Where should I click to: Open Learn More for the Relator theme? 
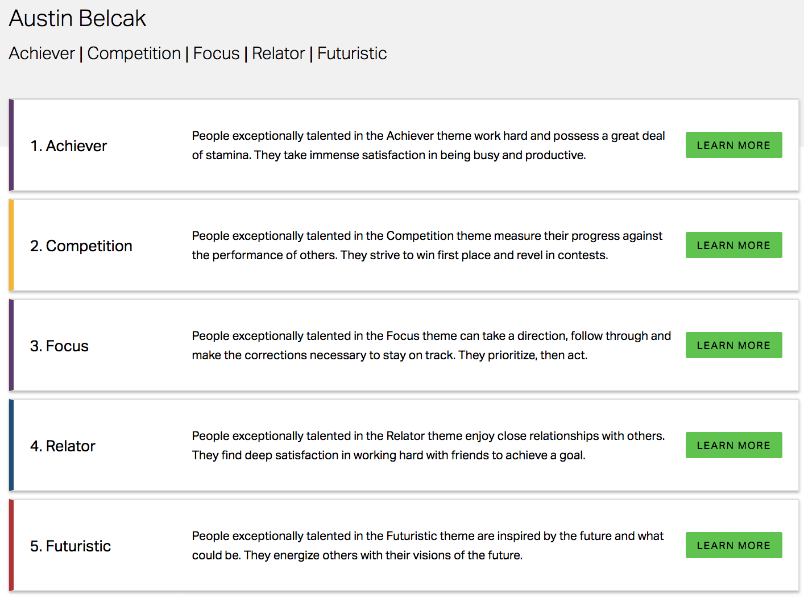point(733,445)
